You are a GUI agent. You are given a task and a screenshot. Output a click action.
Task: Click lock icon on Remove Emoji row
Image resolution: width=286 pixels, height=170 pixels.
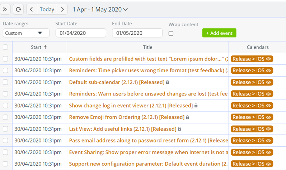pos(188,117)
